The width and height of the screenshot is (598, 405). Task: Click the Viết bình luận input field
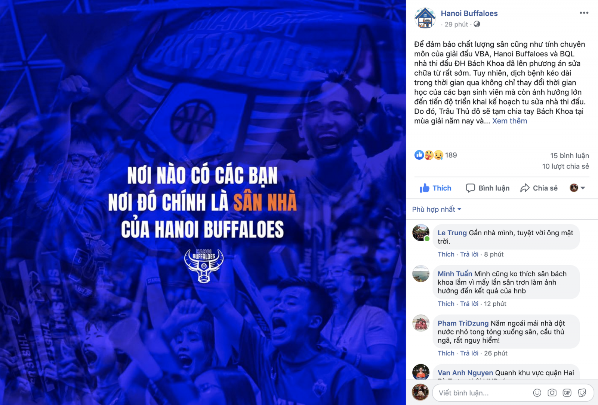click(482, 393)
